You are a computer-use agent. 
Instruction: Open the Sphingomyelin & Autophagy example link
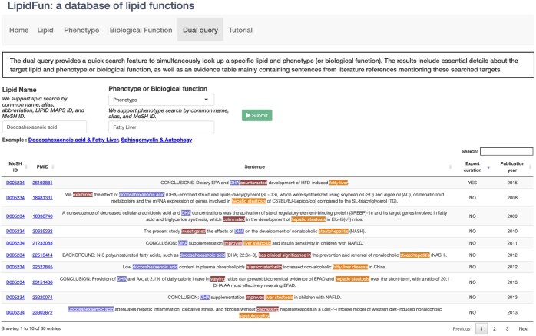tap(157, 140)
